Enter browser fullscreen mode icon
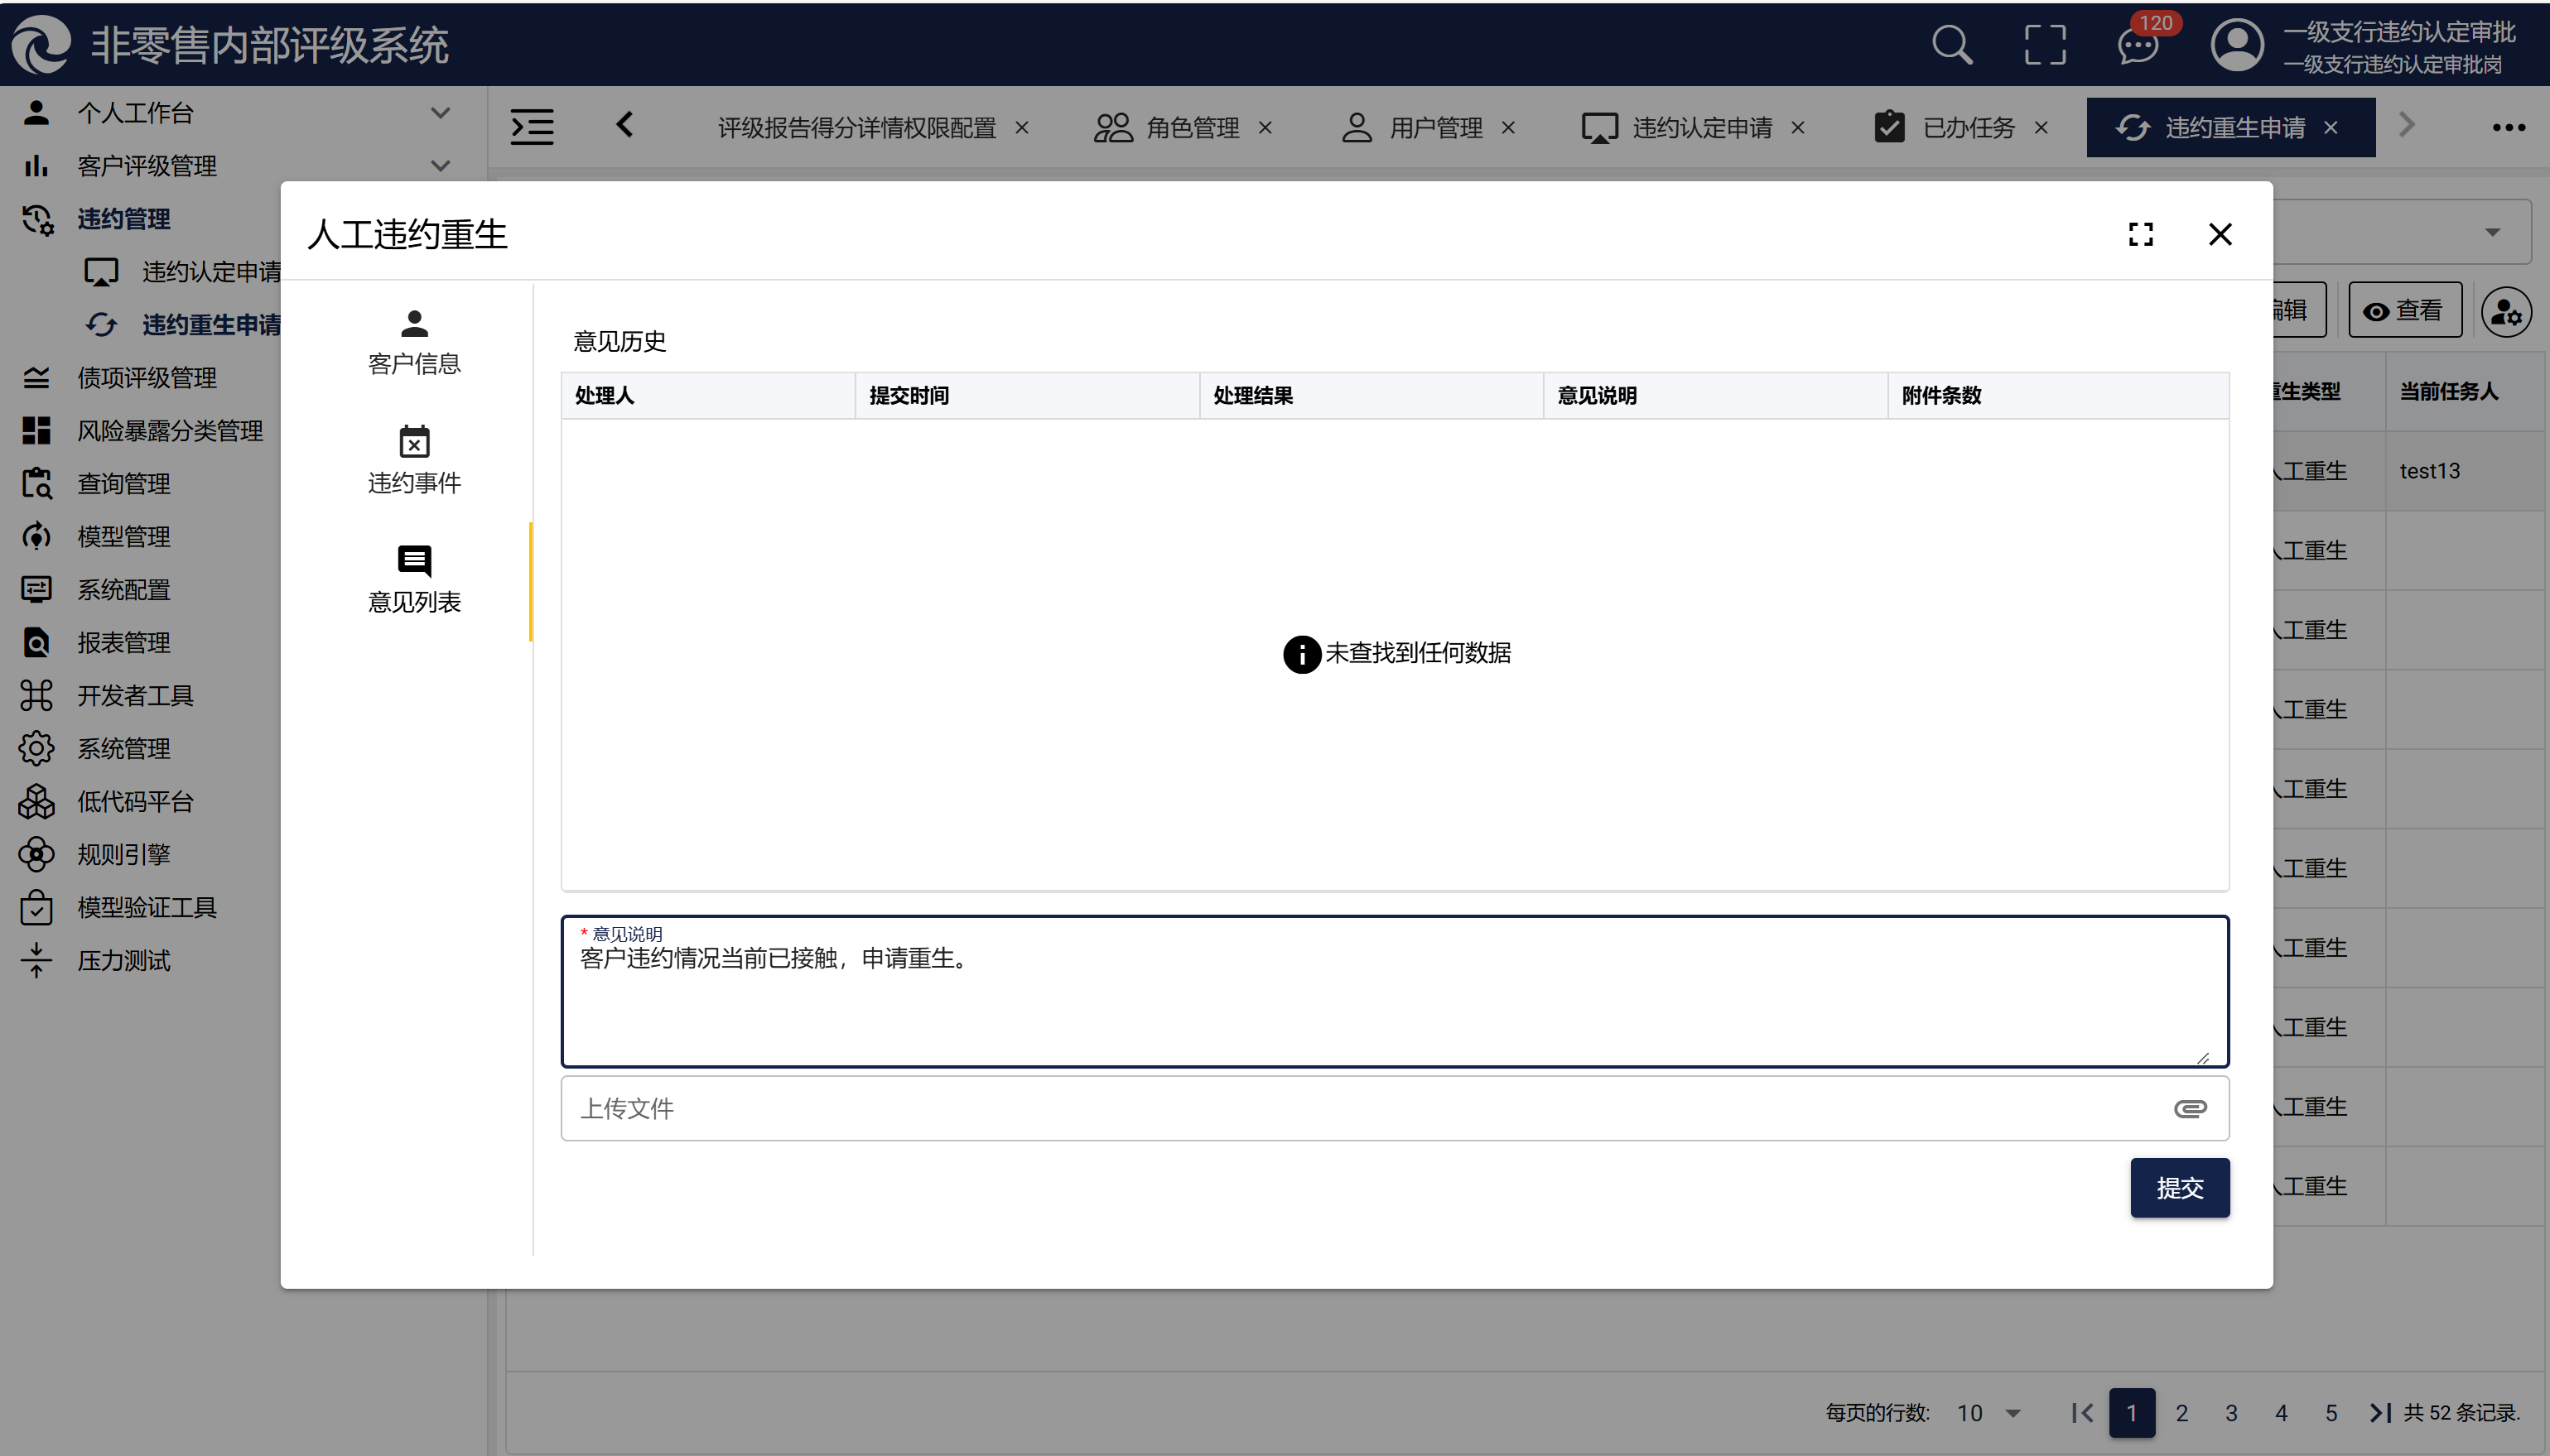2550x1456 pixels. (x=2044, y=45)
